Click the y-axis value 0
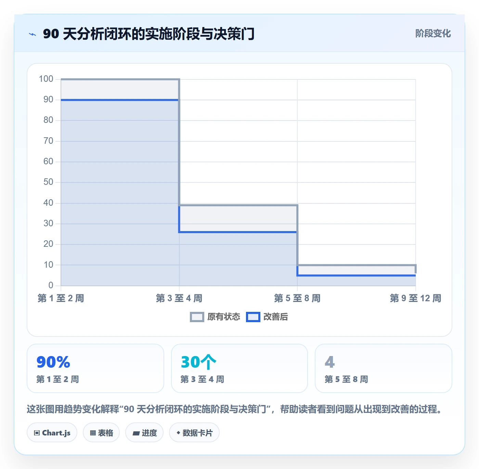This screenshot has height=469, width=479. (x=51, y=285)
